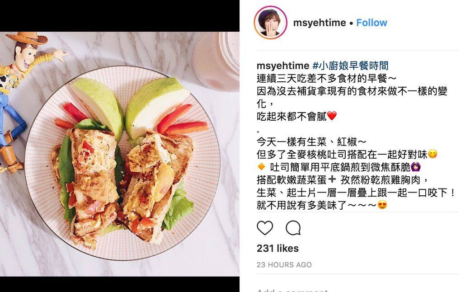
Task: Click the yummy face emoji after 好對味
Action: coord(432,154)
